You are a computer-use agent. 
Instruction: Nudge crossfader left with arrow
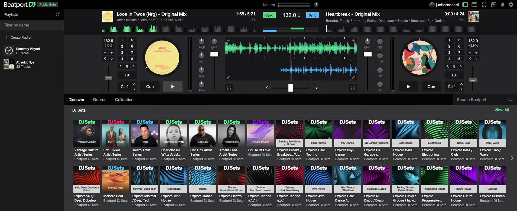pos(267,88)
